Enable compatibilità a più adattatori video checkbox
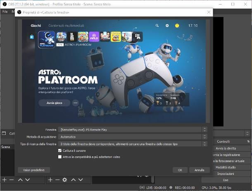 coord(60,157)
